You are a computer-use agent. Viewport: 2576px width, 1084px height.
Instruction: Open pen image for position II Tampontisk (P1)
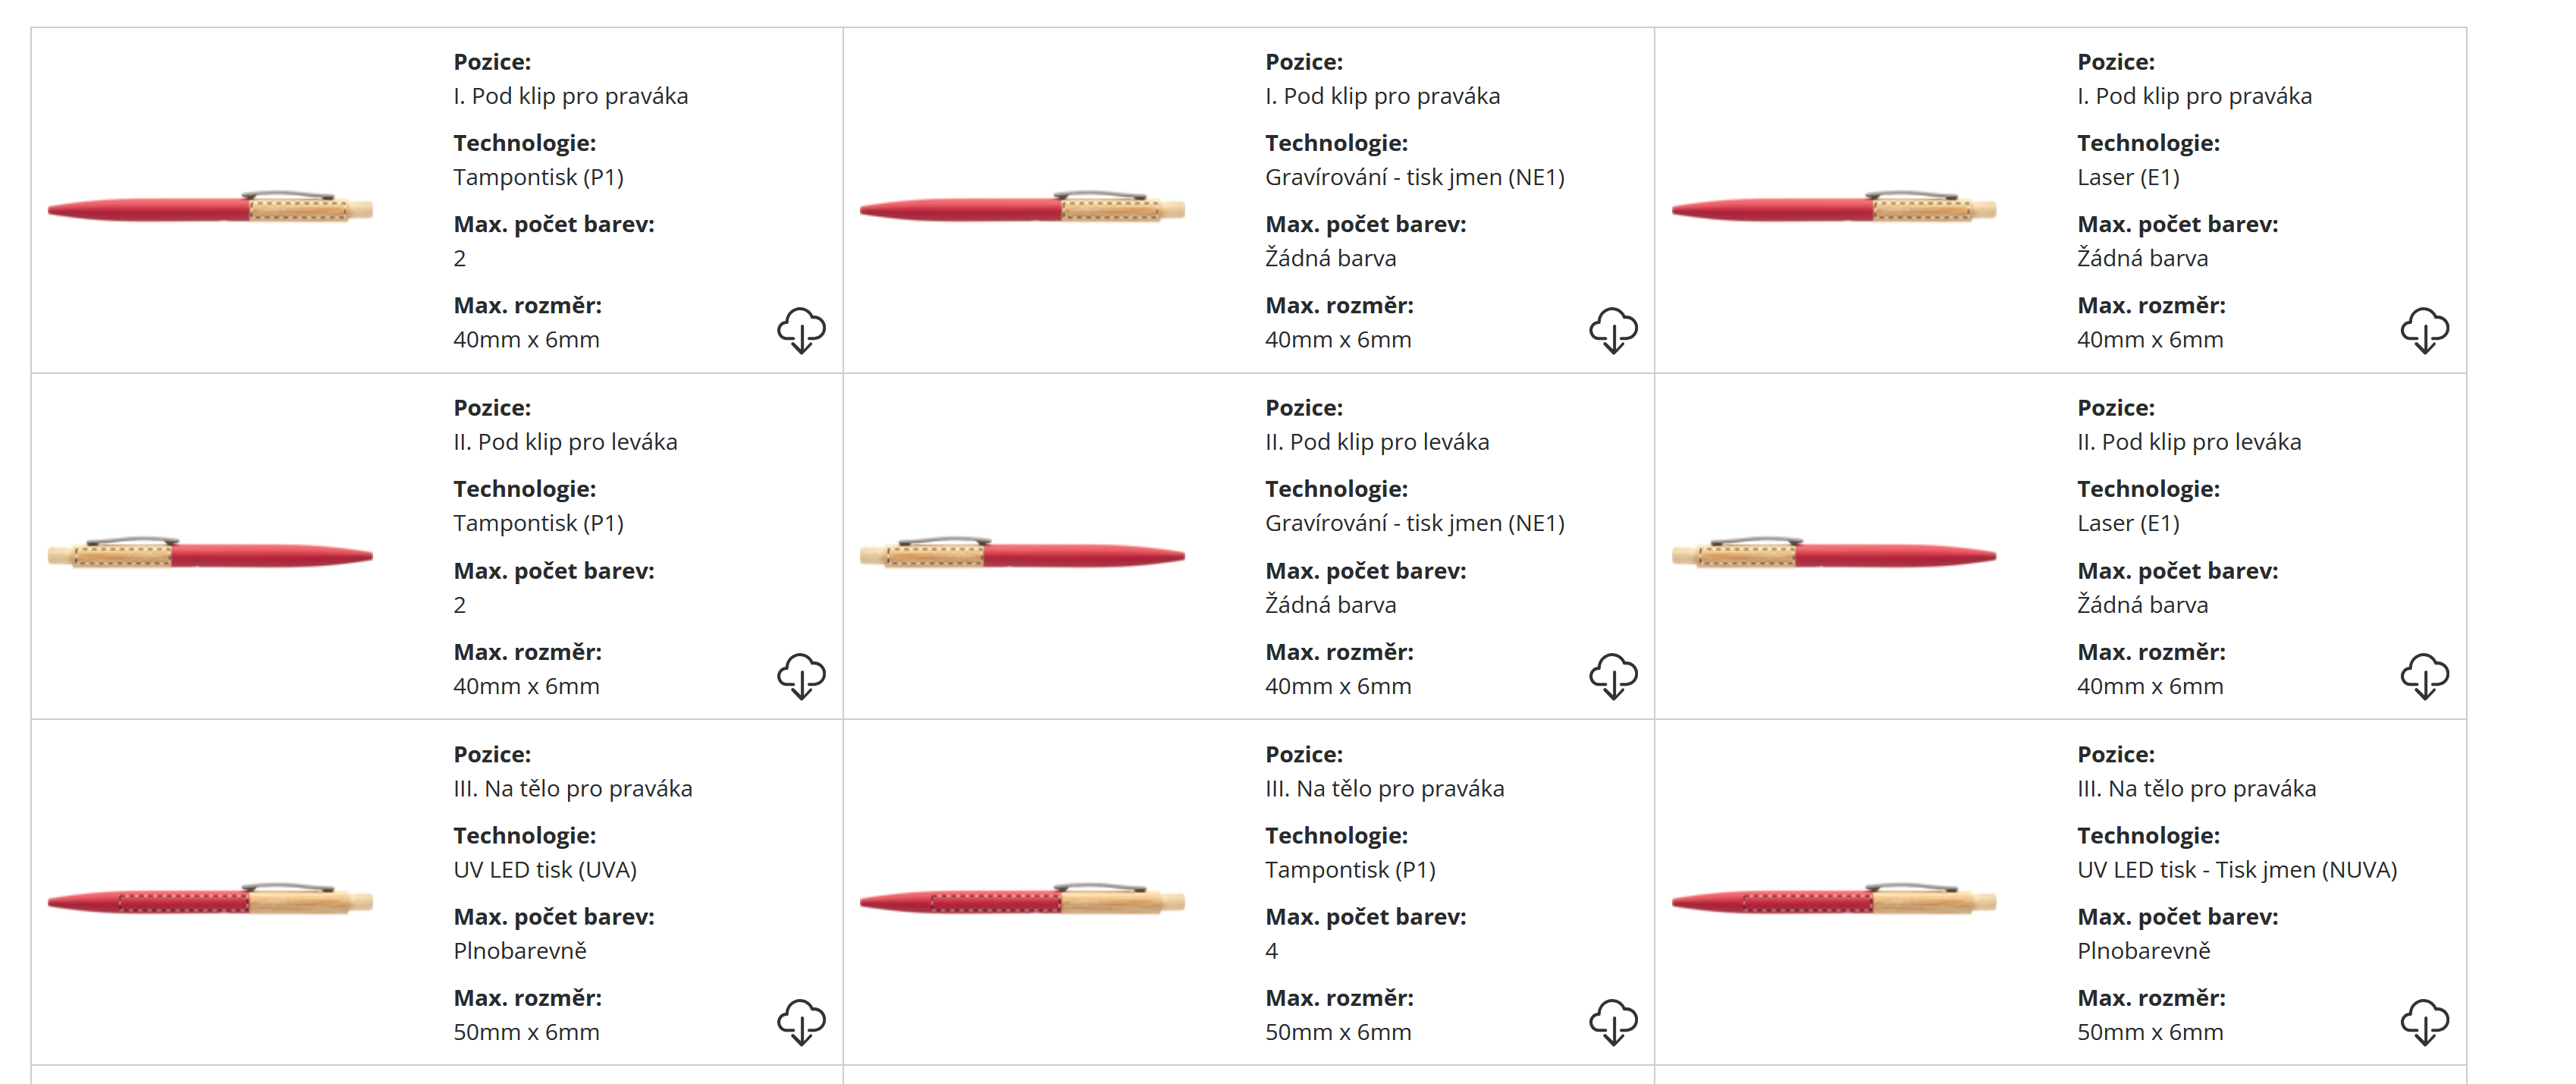click(x=210, y=554)
